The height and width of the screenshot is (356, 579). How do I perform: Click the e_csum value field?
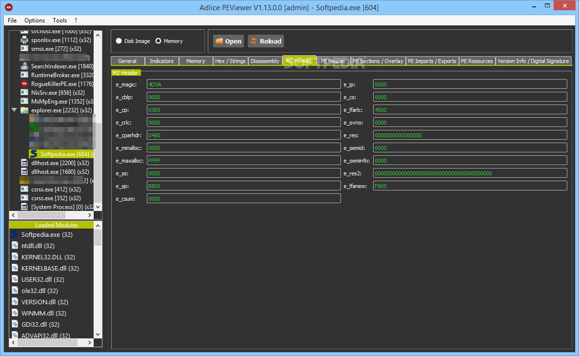(244, 199)
